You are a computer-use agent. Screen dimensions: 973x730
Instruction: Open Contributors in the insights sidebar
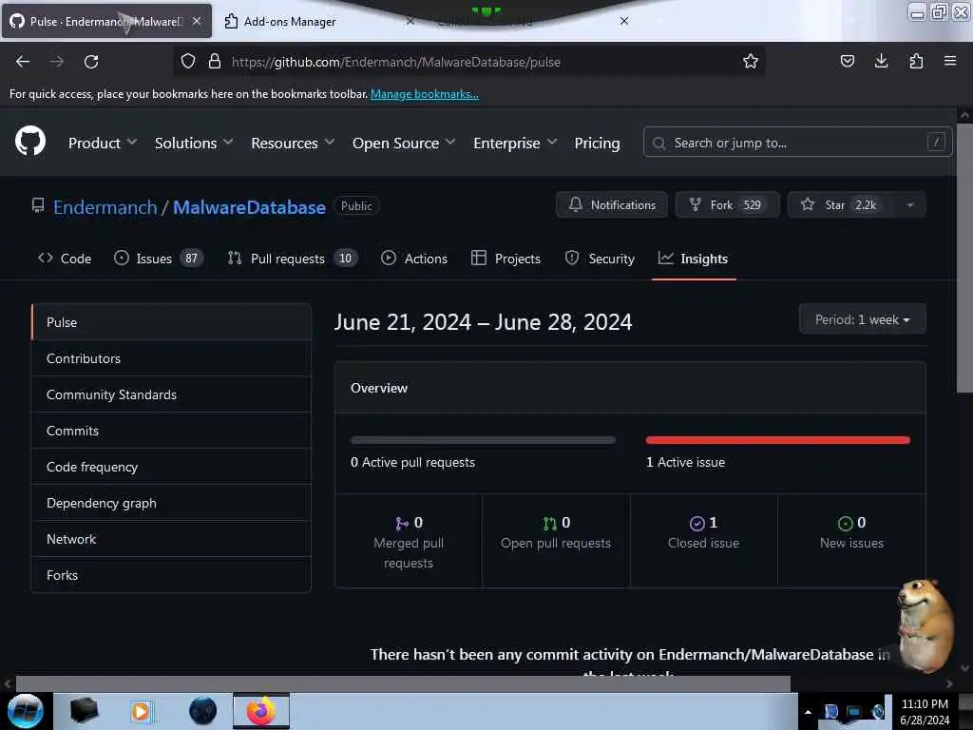click(171, 358)
